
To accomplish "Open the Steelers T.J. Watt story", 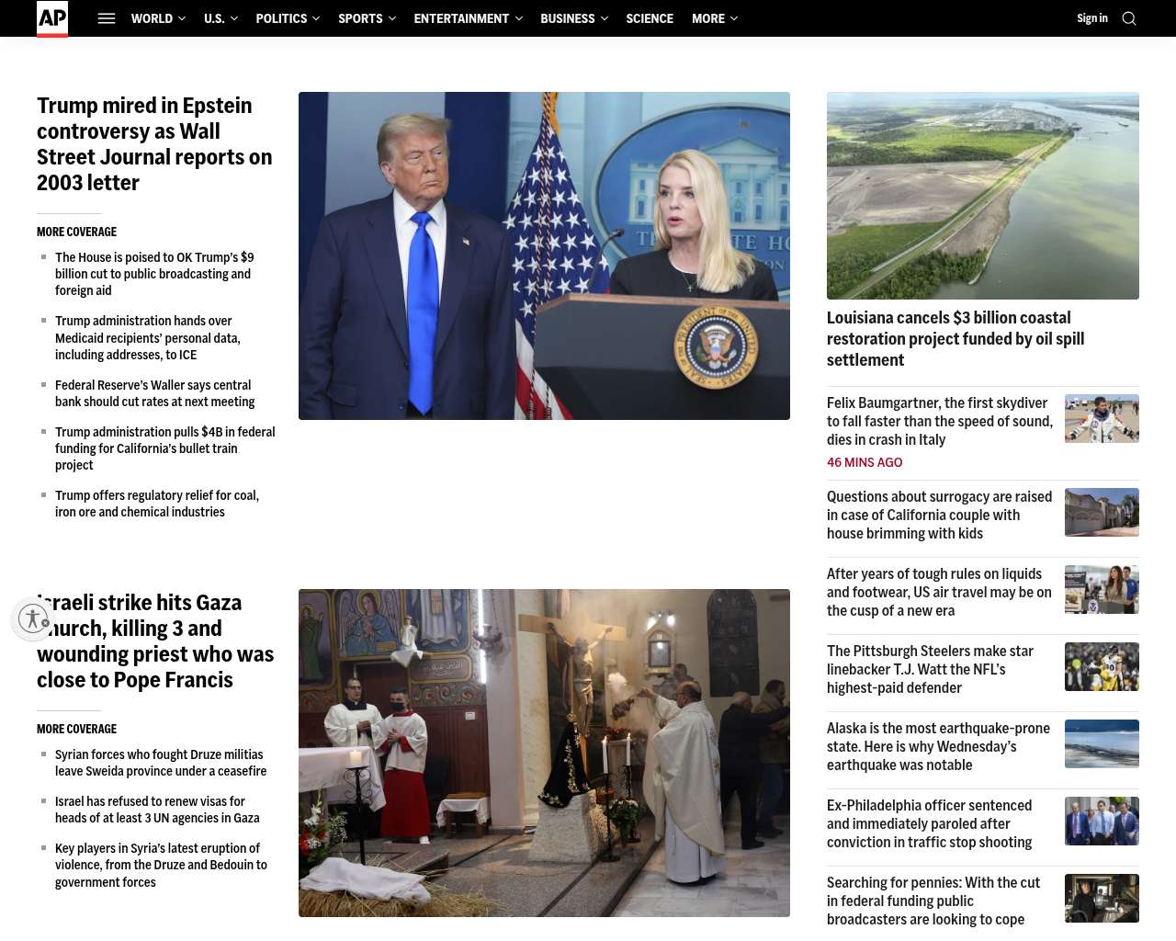I will pyautogui.click(x=930, y=670).
